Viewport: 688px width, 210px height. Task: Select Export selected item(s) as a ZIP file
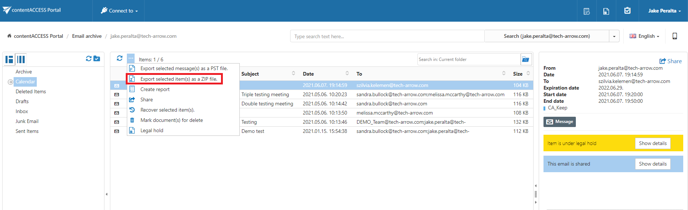click(178, 79)
